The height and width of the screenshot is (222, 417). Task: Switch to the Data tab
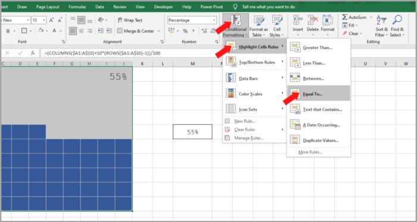(x=99, y=7)
